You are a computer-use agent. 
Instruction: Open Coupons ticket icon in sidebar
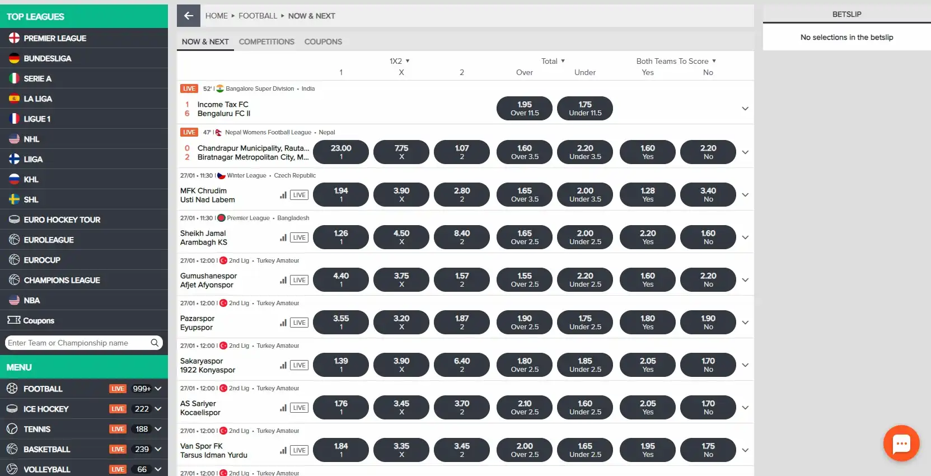point(14,320)
